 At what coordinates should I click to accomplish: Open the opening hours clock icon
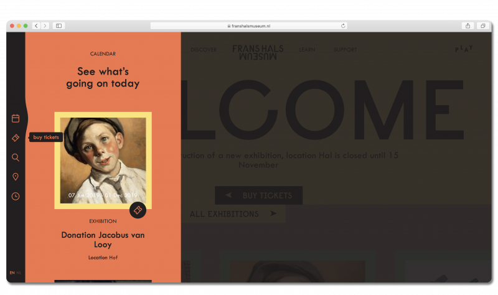click(x=16, y=196)
